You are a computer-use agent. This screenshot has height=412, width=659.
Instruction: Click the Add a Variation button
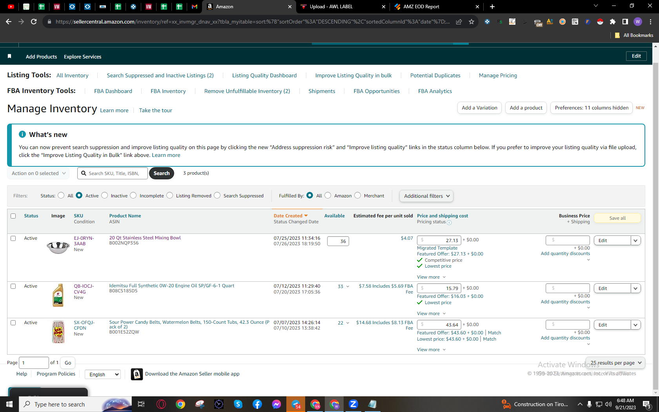479,108
